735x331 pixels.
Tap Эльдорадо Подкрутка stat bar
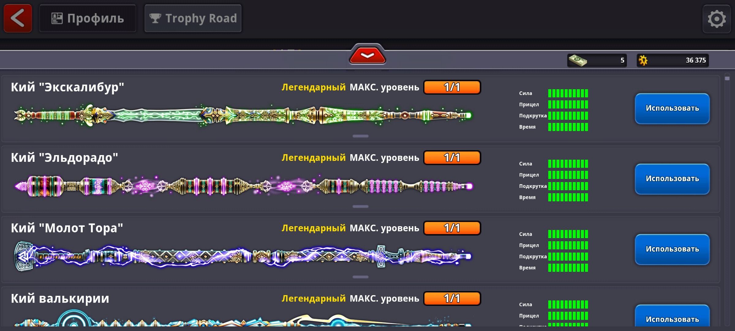[x=568, y=186]
